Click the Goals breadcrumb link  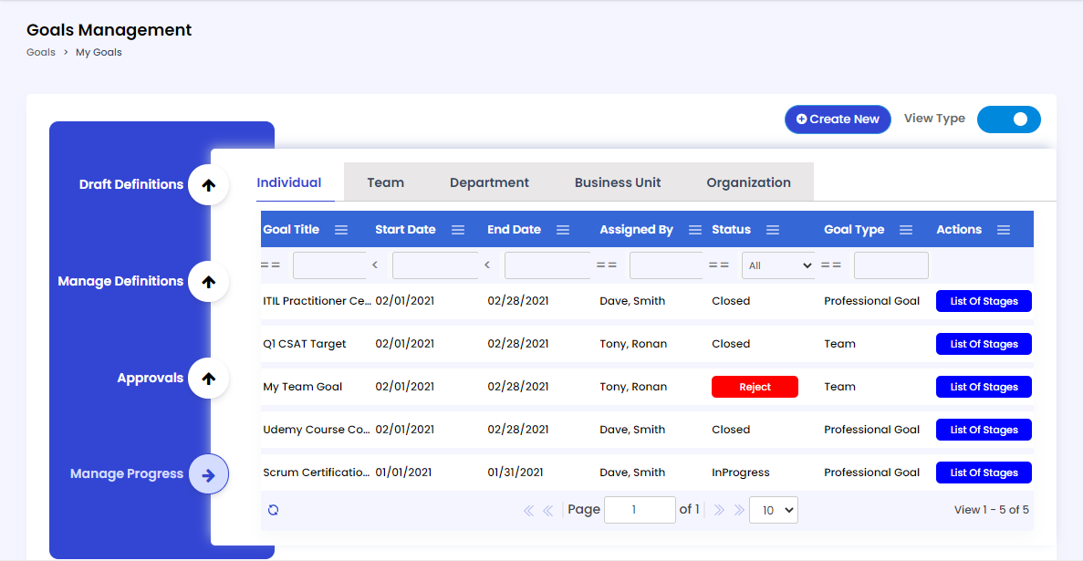coord(41,52)
